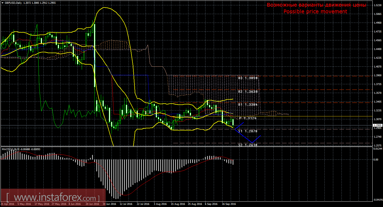Viewport: 383px width, 207px height.
Task: Click the 25 Apr 2016 date label
Action: (7, 204)
